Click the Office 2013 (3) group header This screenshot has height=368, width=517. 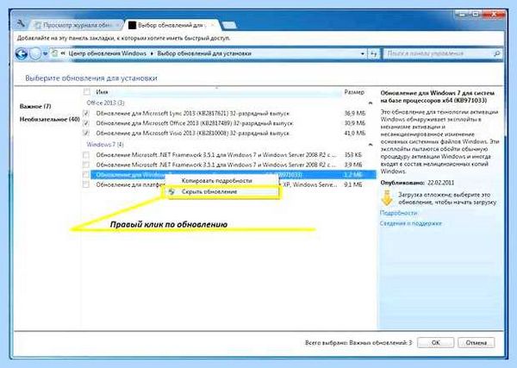tap(105, 103)
